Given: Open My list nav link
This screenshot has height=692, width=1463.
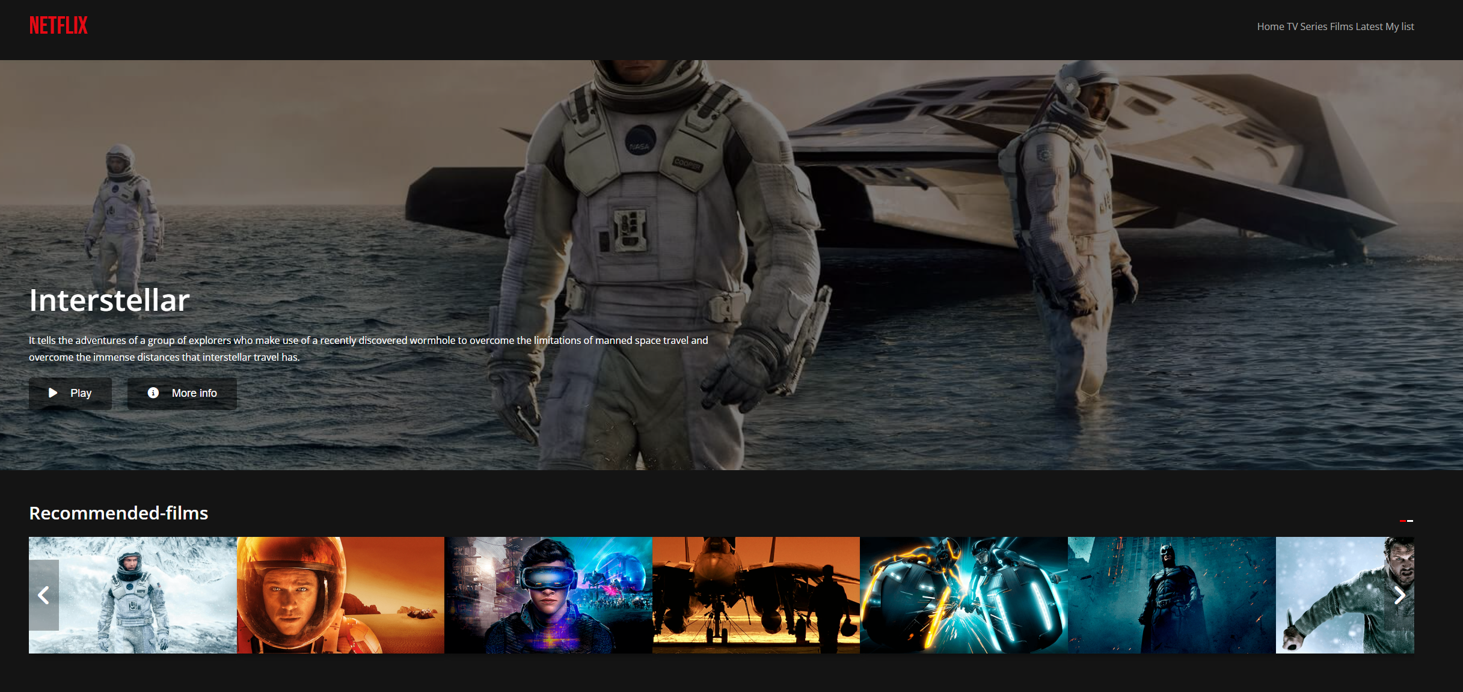Looking at the screenshot, I should click(1400, 26).
